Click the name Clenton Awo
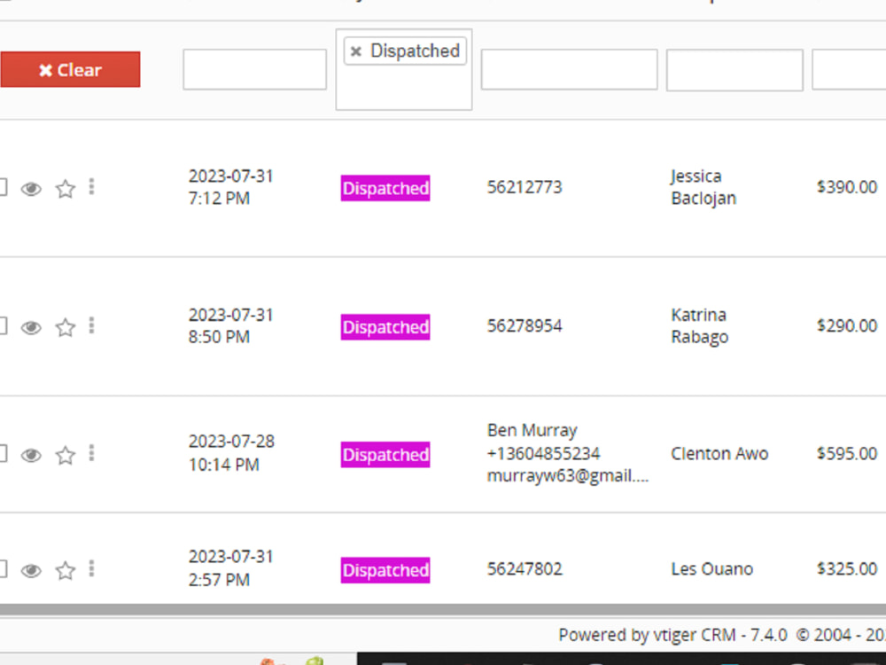The image size is (886, 665). click(719, 453)
